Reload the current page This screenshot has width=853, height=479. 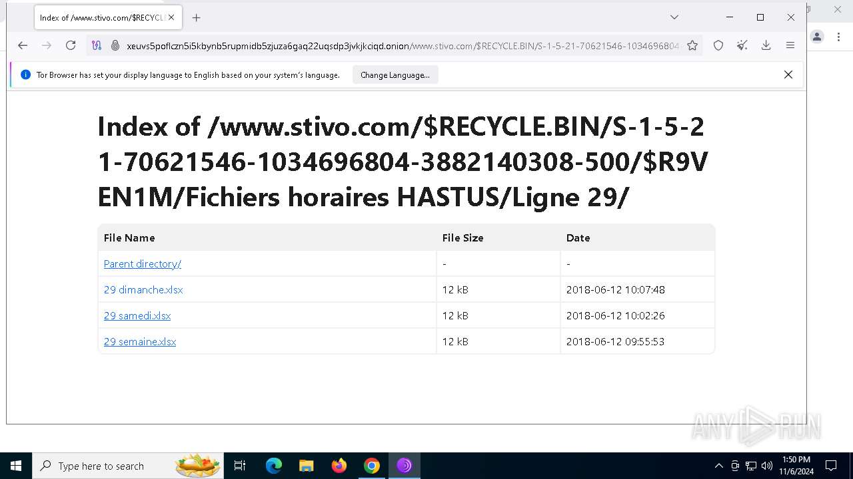[x=71, y=45]
